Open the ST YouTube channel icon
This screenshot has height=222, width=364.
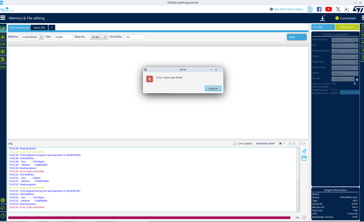[x=329, y=9]
